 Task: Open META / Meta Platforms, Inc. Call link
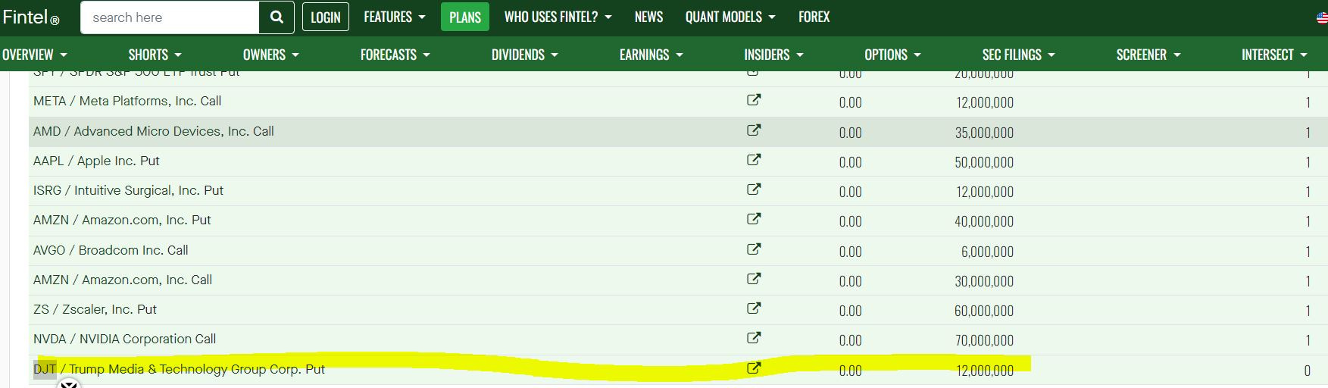pos(127,101)
